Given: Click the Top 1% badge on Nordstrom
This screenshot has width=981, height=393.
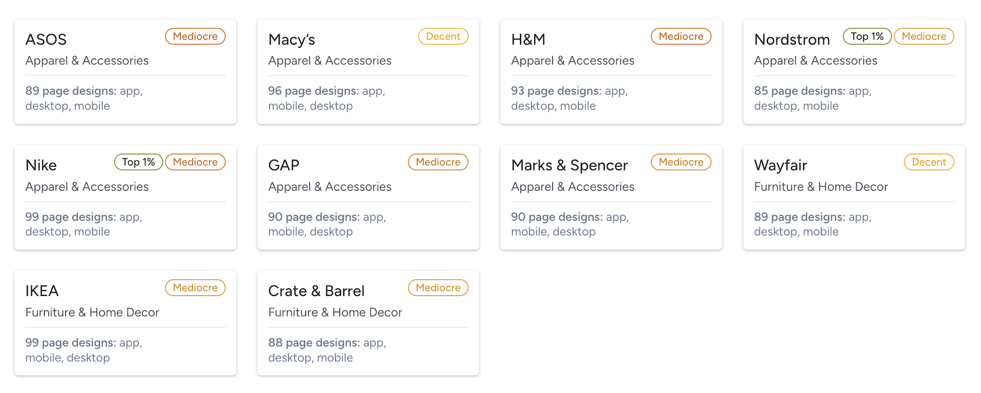Looking at the screenshot, I should (x=867, y=36).
